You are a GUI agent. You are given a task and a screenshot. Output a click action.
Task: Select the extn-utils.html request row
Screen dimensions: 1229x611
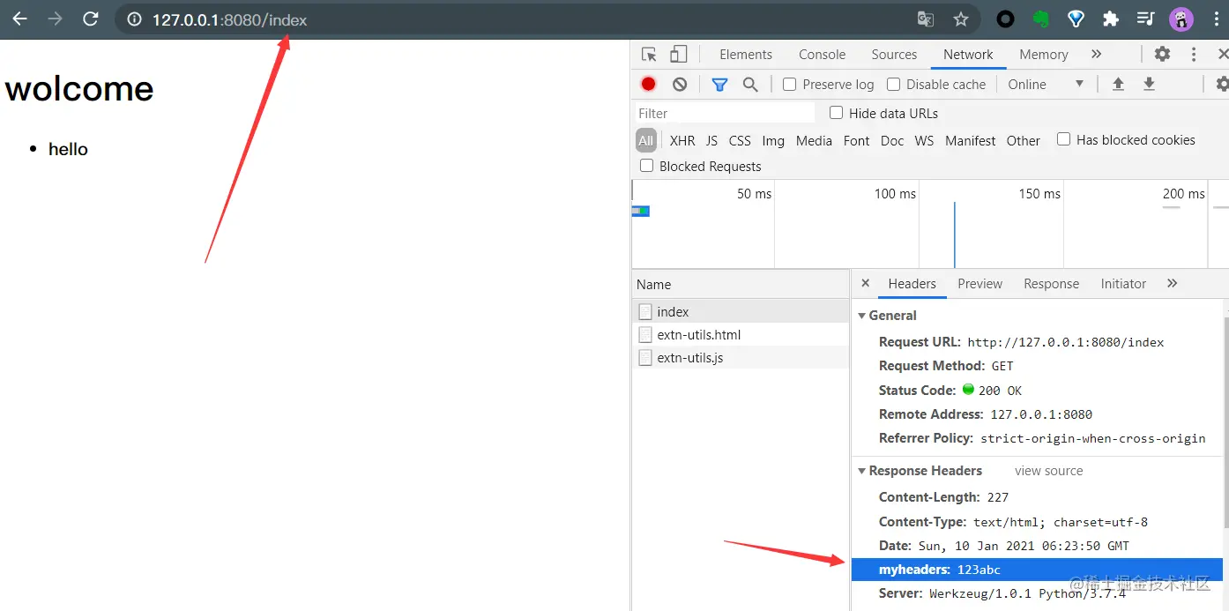(741, 334)
